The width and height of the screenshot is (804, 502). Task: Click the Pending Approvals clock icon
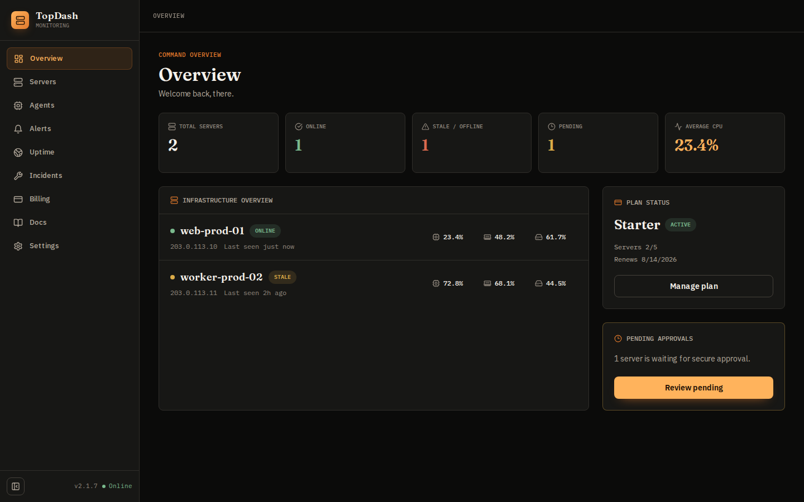click(x=618, y=339)
